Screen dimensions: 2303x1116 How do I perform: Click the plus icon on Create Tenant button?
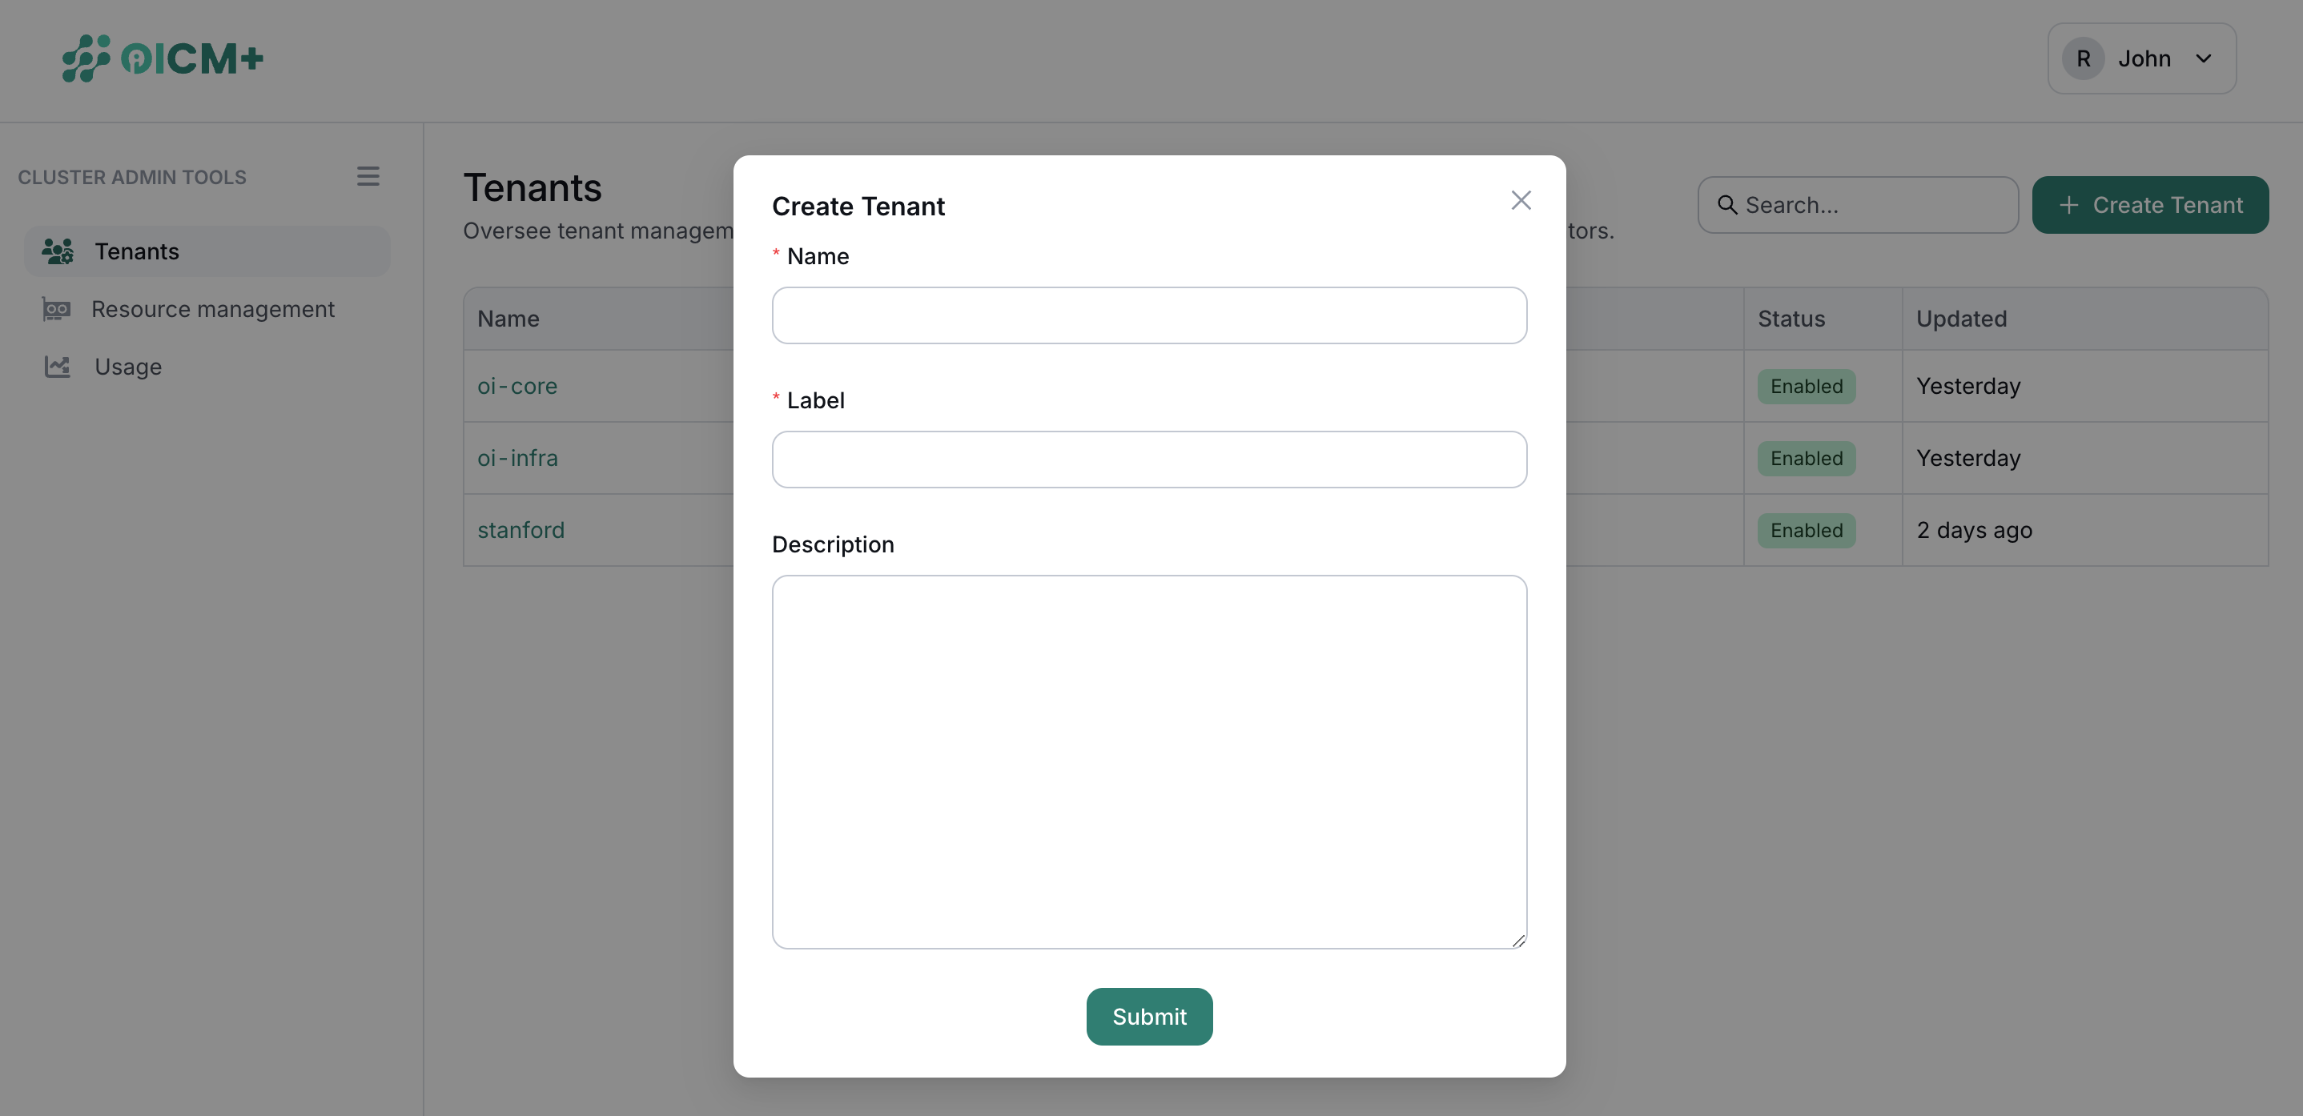[2068, 205]
